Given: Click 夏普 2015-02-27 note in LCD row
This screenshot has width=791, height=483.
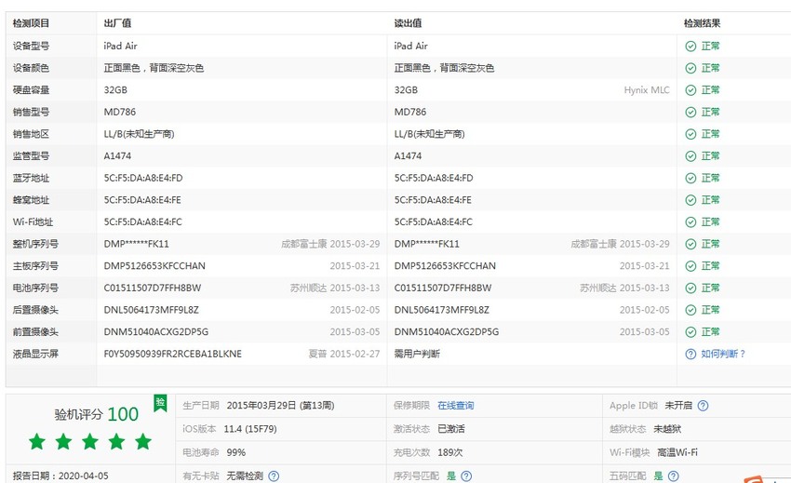Looking at the screenshot, I should pos(344,354).
